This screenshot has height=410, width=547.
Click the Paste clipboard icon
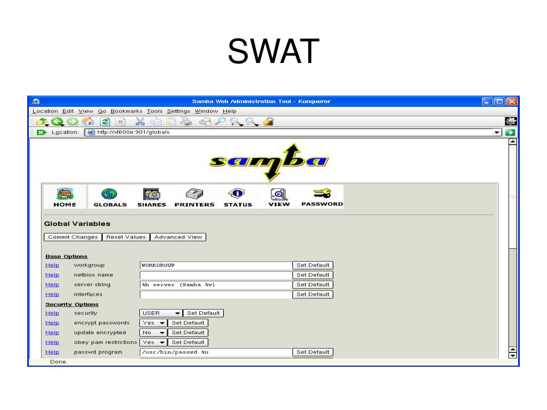171,122
